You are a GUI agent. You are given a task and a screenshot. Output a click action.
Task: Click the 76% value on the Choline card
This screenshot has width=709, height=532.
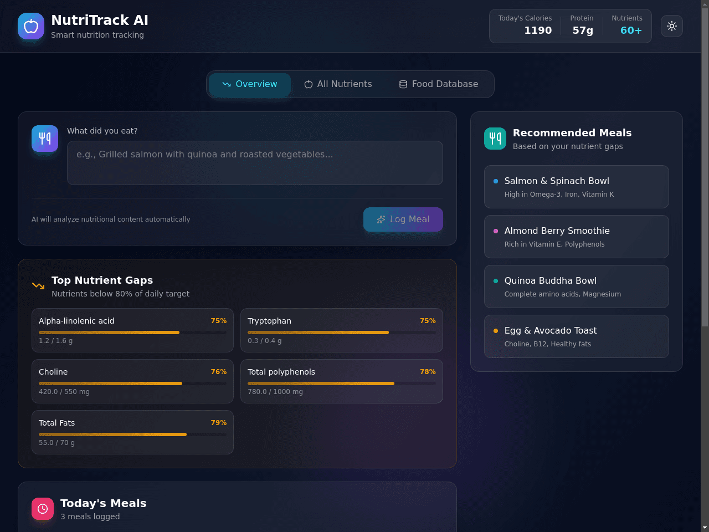point(219,372)
